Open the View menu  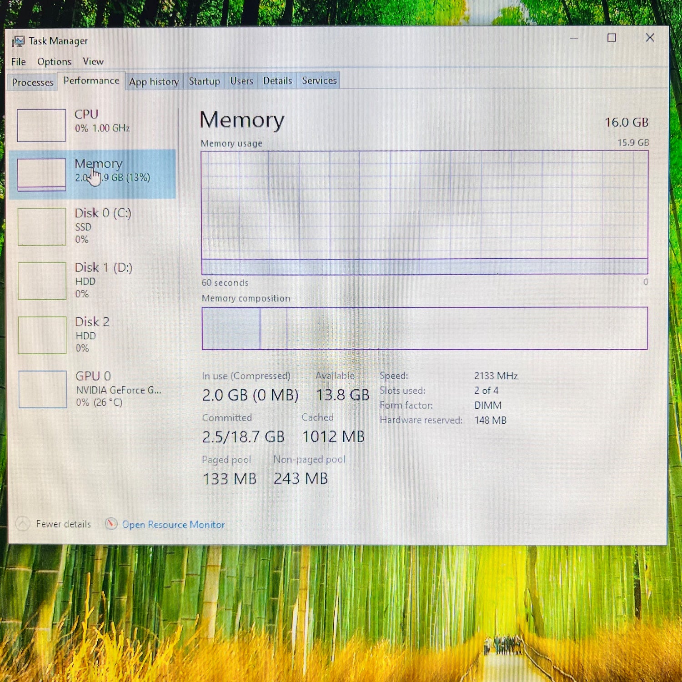pos(93,61)
